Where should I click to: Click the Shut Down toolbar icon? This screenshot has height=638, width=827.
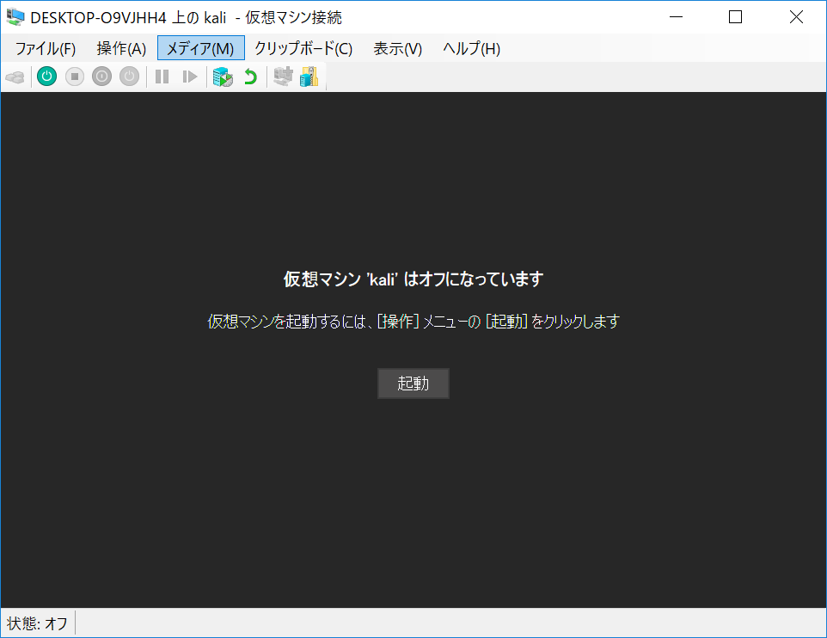[x=101, y=77]
